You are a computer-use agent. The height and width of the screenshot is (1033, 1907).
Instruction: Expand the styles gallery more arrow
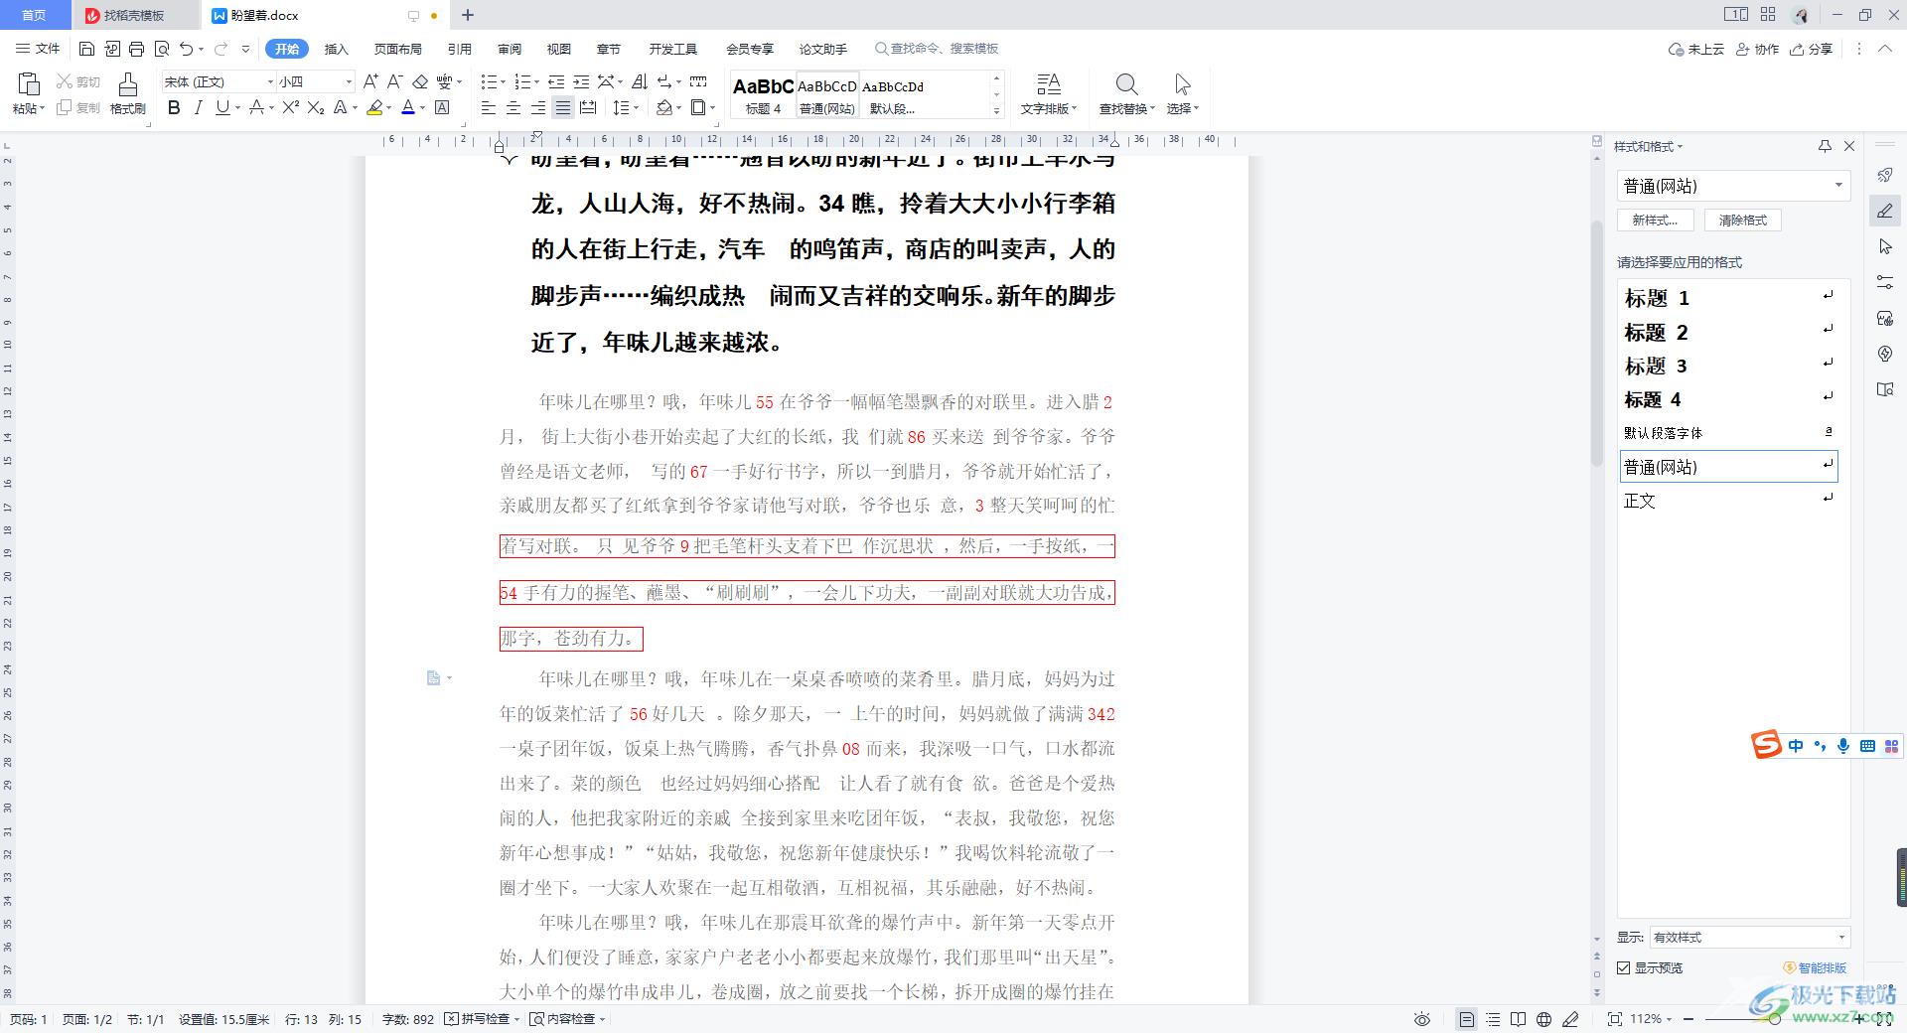coord(996,110)
